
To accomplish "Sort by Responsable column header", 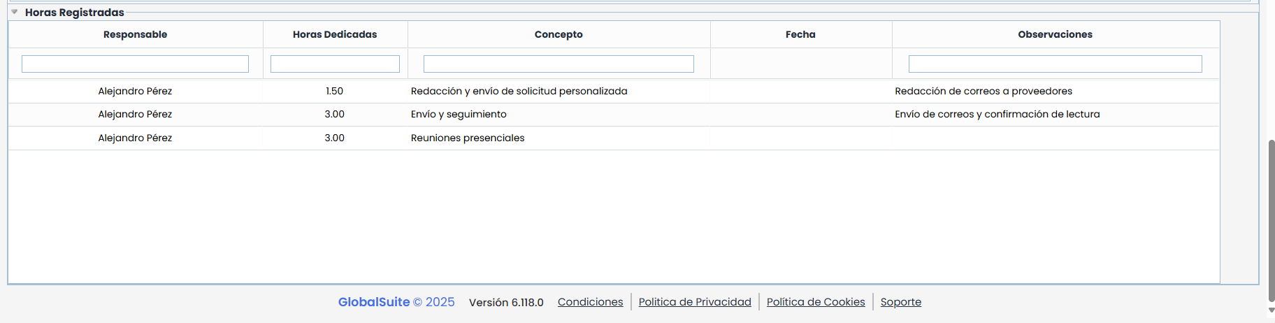I will click(x=135, y=34).
